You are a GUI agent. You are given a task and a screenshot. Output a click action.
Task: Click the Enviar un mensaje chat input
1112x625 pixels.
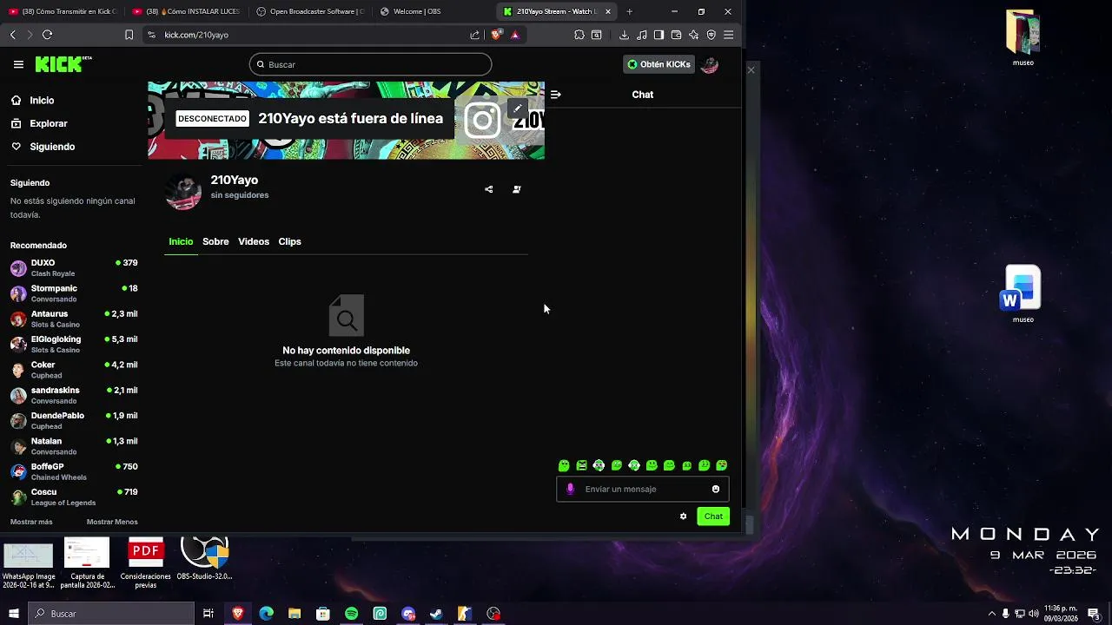tap(643, 489)
